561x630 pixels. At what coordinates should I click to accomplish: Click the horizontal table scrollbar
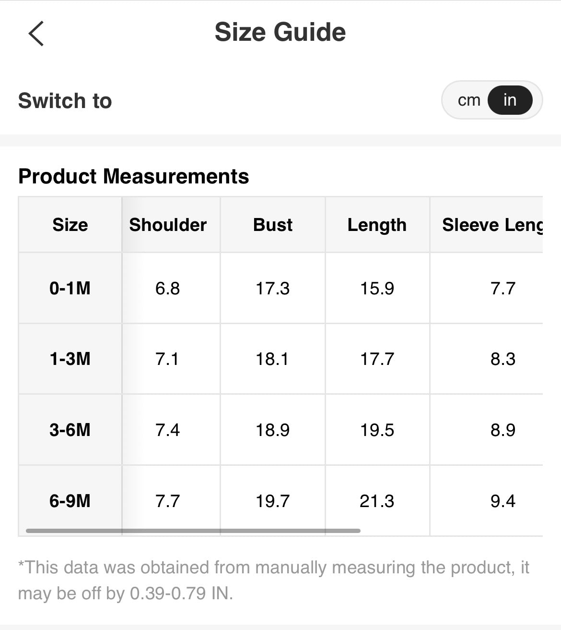pyautogui.click(x=193, y=531)
